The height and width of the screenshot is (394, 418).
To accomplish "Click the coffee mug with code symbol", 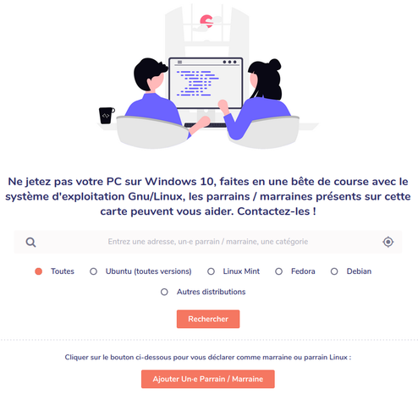I will point(107,115).
